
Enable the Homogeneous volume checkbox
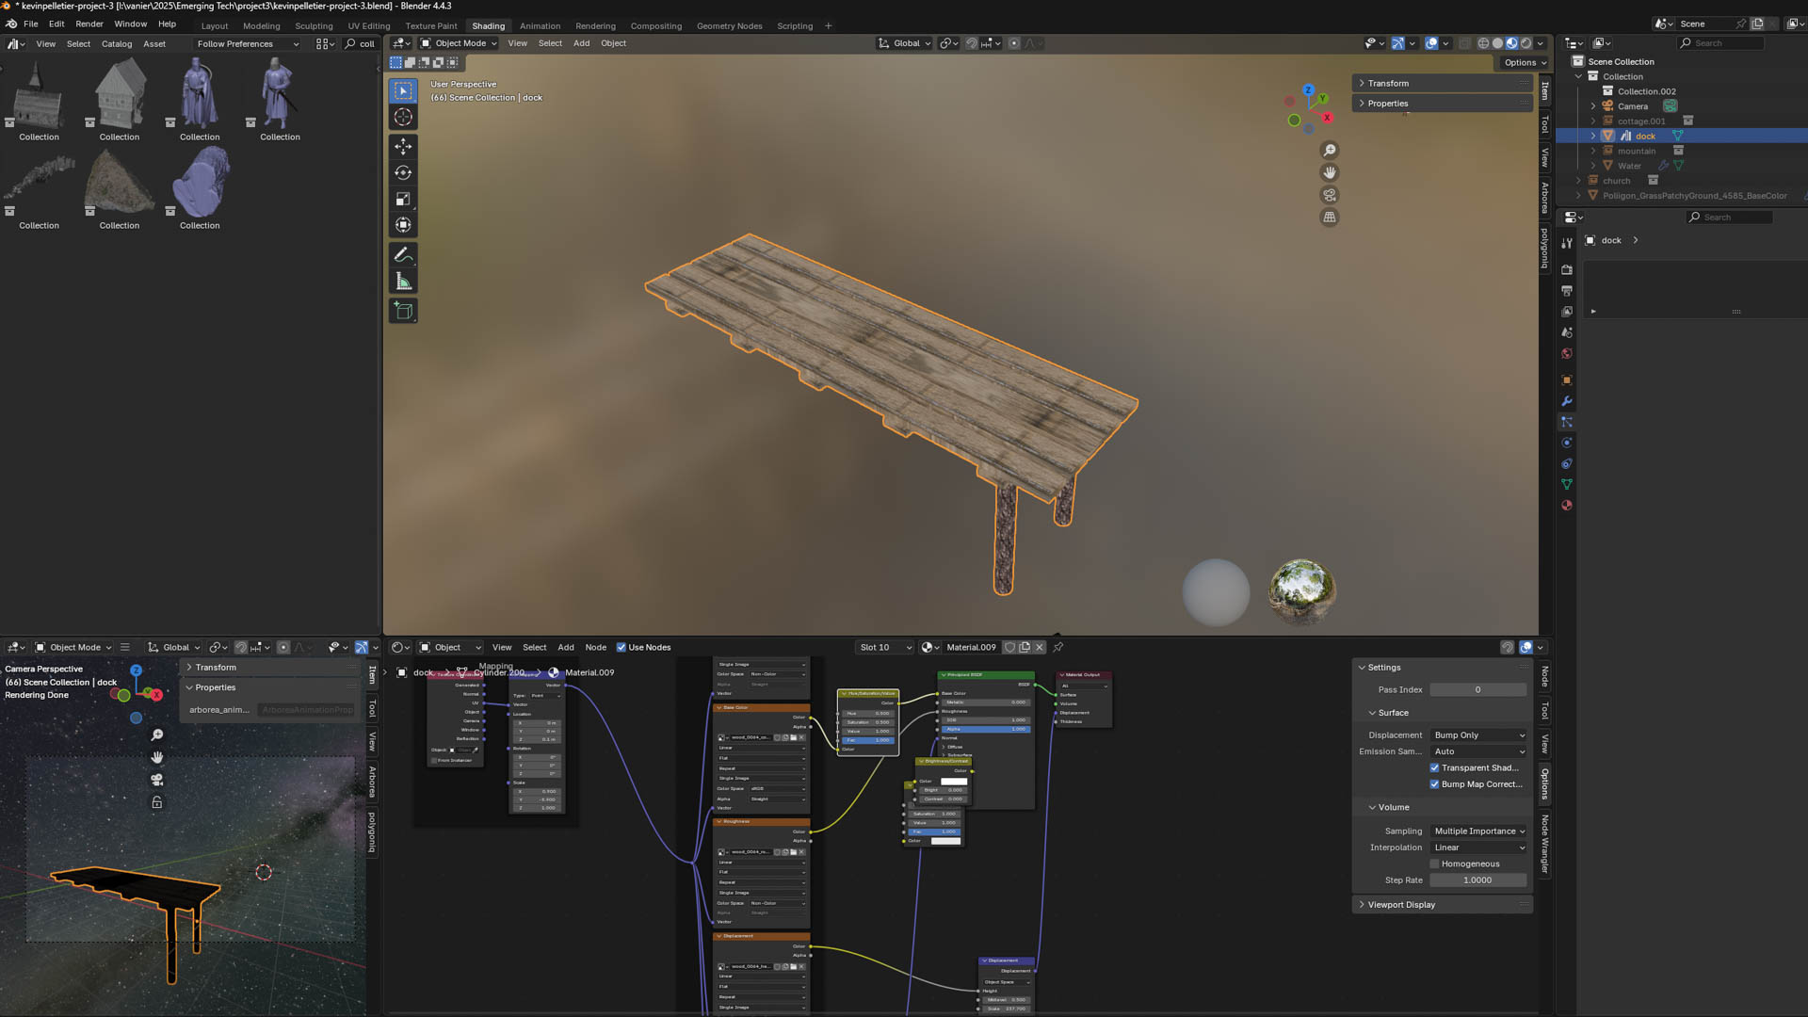coord(1434,864)
